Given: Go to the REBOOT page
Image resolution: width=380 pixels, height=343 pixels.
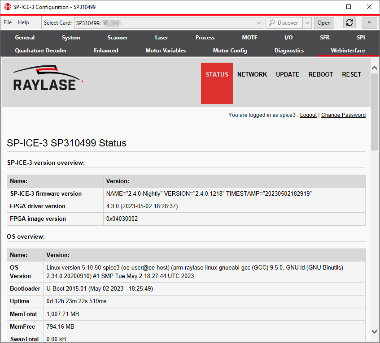Looking at the screenshot, I should [320, 74].
